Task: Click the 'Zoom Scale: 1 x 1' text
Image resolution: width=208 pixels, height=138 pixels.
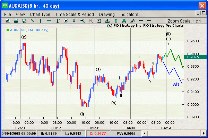Action: [184, 21]
